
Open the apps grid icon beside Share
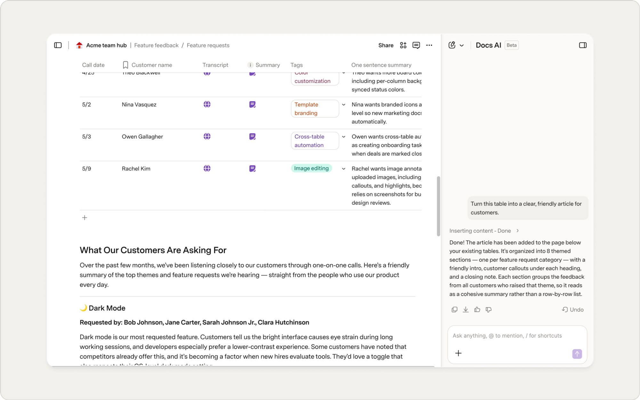(x=403, y=45)
